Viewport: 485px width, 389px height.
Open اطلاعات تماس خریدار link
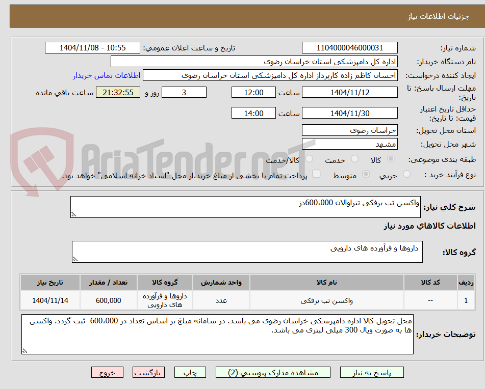point(107,76)
